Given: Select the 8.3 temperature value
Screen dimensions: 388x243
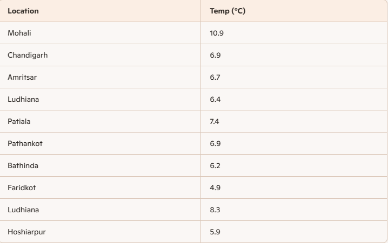Looking at the screenshot, I should [215, 210].
